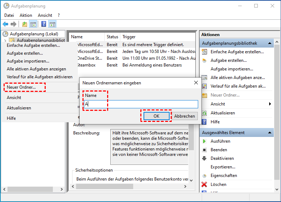Viewport: 281px width, 202px height.
Task: Toggle the action pane toolbar icon
Action: tap(52, 24)
